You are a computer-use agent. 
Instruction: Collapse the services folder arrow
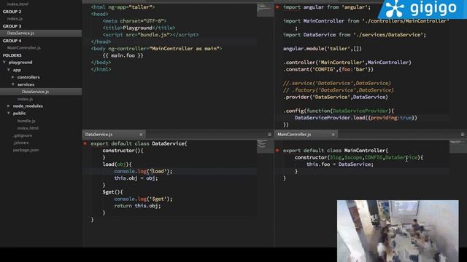click(x=13, y=84)
